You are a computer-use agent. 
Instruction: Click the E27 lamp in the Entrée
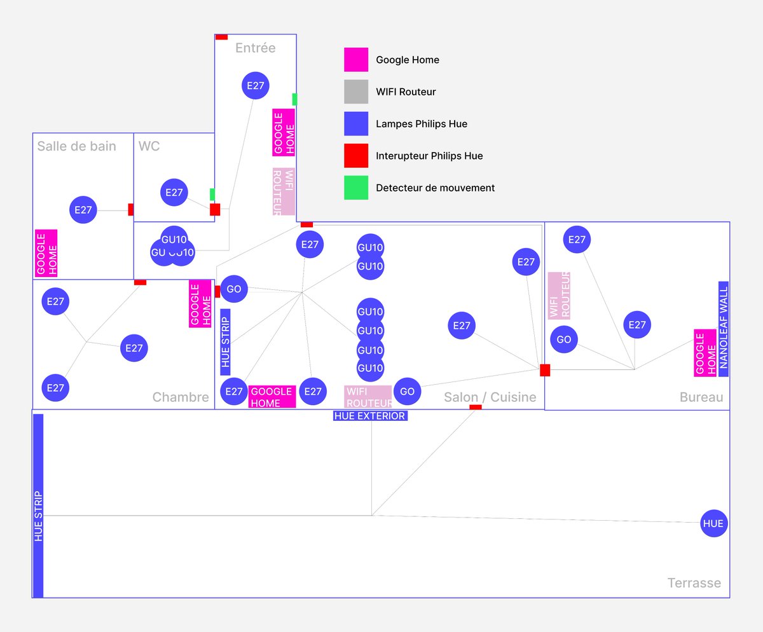(255, 86)
